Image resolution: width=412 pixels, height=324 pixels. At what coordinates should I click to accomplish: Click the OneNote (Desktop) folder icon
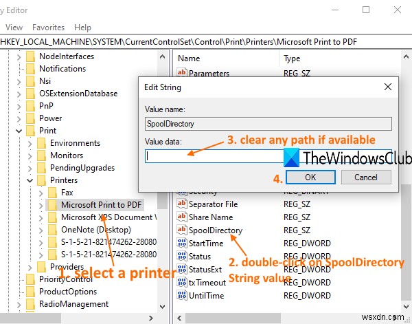click(x=53, y=230)
